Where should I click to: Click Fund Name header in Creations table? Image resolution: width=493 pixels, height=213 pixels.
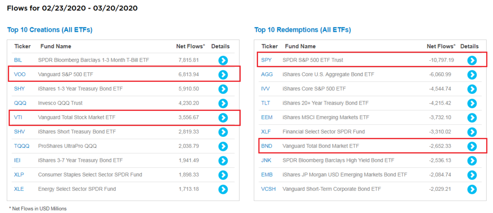click(x=56, y=46)
